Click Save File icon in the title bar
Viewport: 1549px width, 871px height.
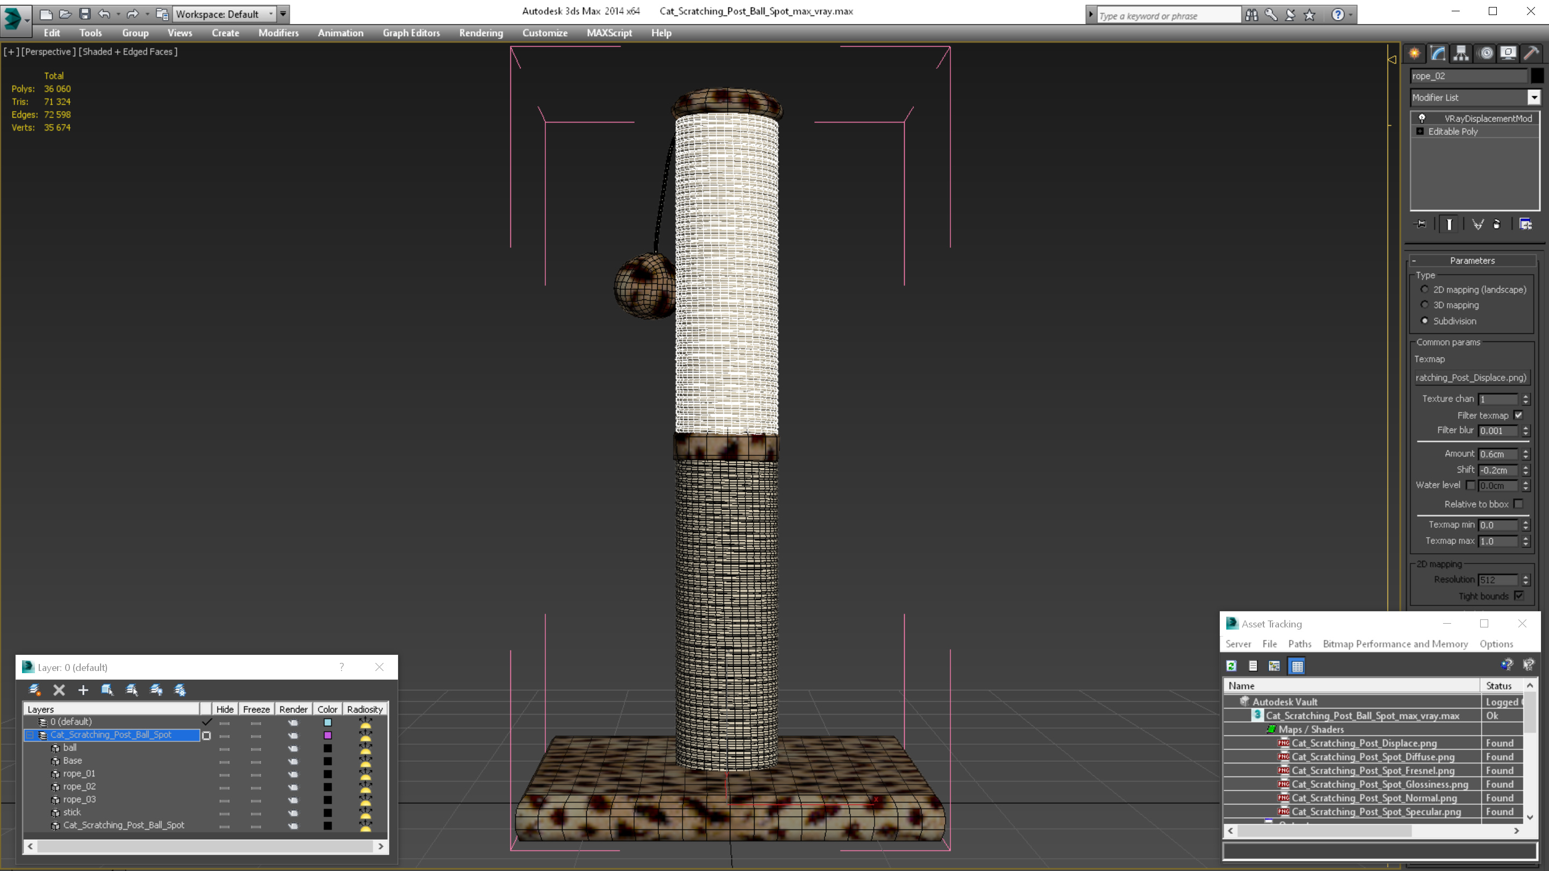point(85,14)
